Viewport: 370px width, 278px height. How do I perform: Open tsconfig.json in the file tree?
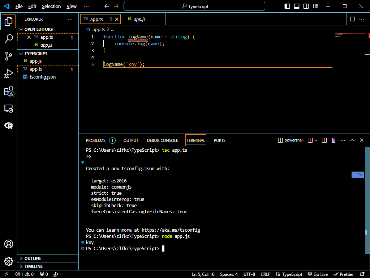click(x=48, y=77)
